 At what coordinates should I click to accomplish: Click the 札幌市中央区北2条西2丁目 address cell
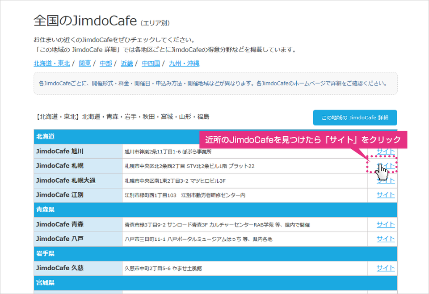244,166
